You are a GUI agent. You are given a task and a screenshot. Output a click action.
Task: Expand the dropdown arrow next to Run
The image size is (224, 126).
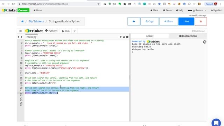point(75,31)
